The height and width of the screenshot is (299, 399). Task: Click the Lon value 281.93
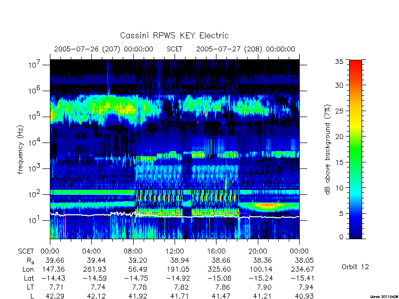(95, 269)
